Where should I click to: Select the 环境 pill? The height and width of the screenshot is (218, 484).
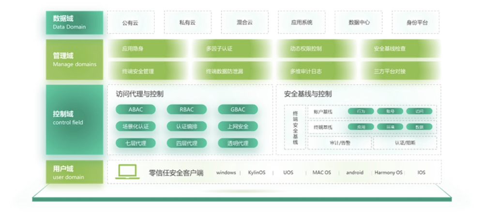[x=390, y=127]
